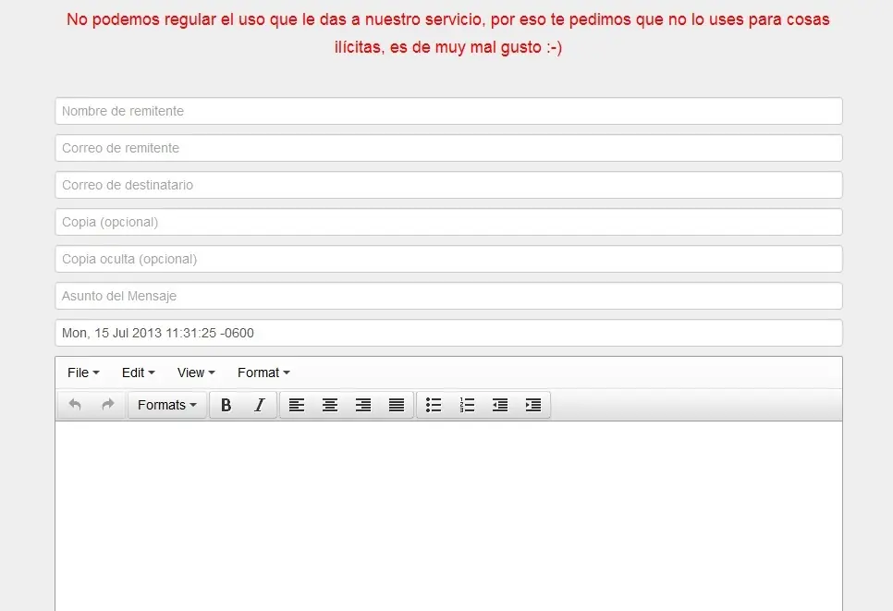Open the File menu
The width and height of the screenshot is (893, 611).
(x=83, y=373)
